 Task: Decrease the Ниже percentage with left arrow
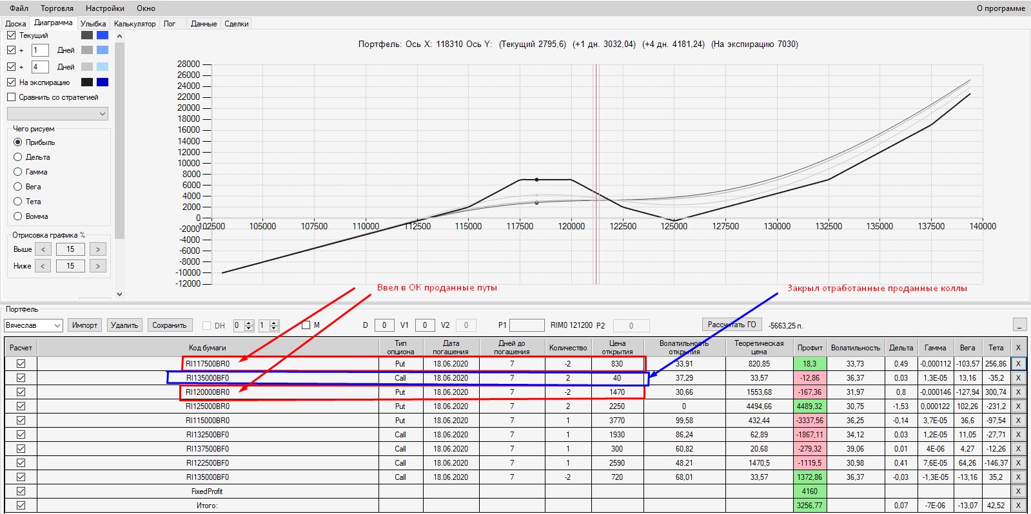[x=43, y=266]
